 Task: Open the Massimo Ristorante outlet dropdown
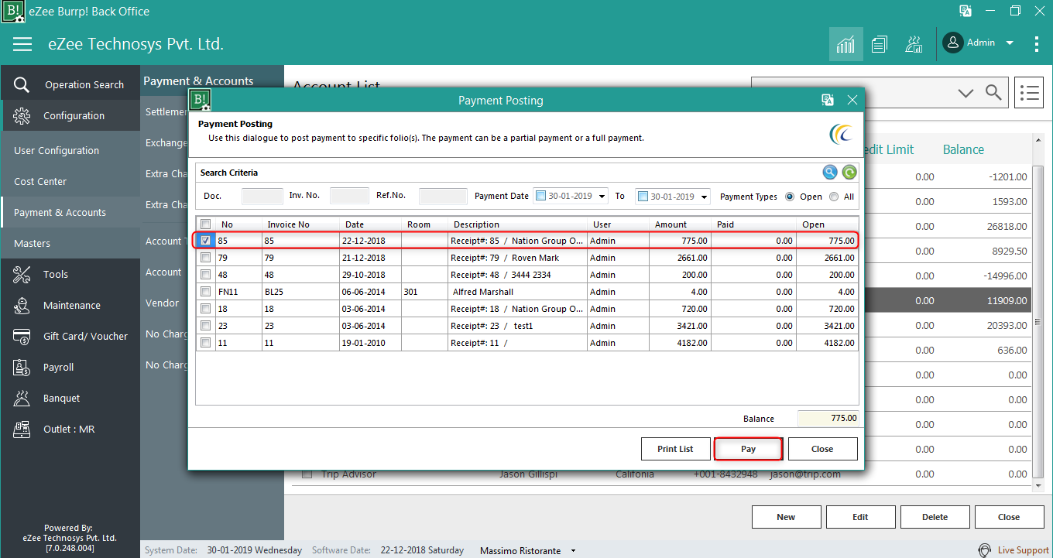573,551
